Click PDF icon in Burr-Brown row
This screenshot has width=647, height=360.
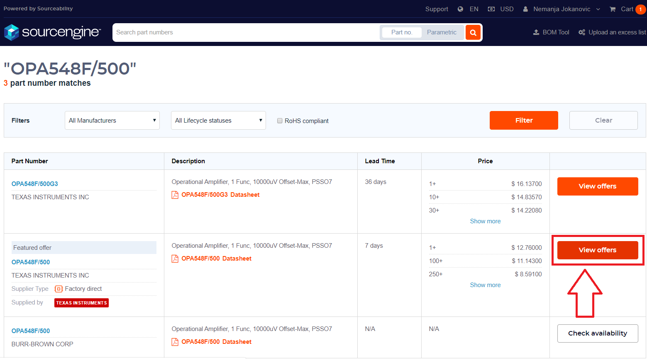pyautogui.click(x=175, y=342)
